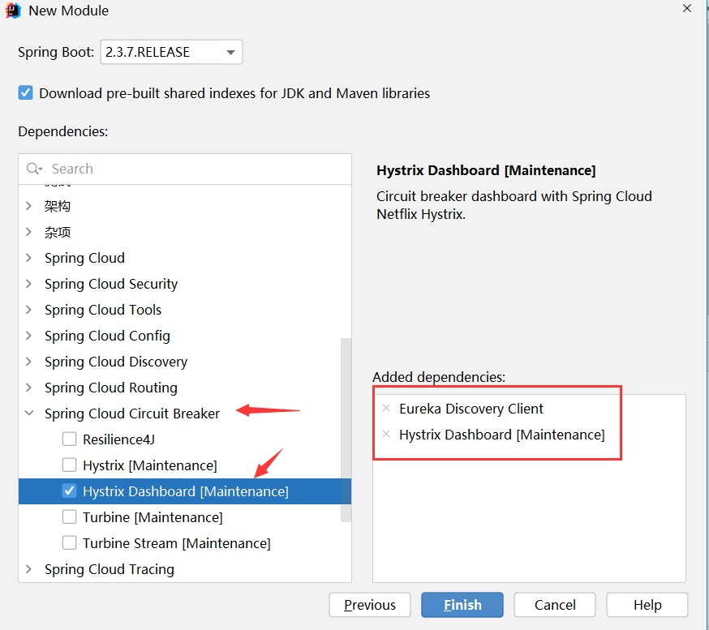Expand the Spring Cloud Tracing category

(x=28, y=569)
